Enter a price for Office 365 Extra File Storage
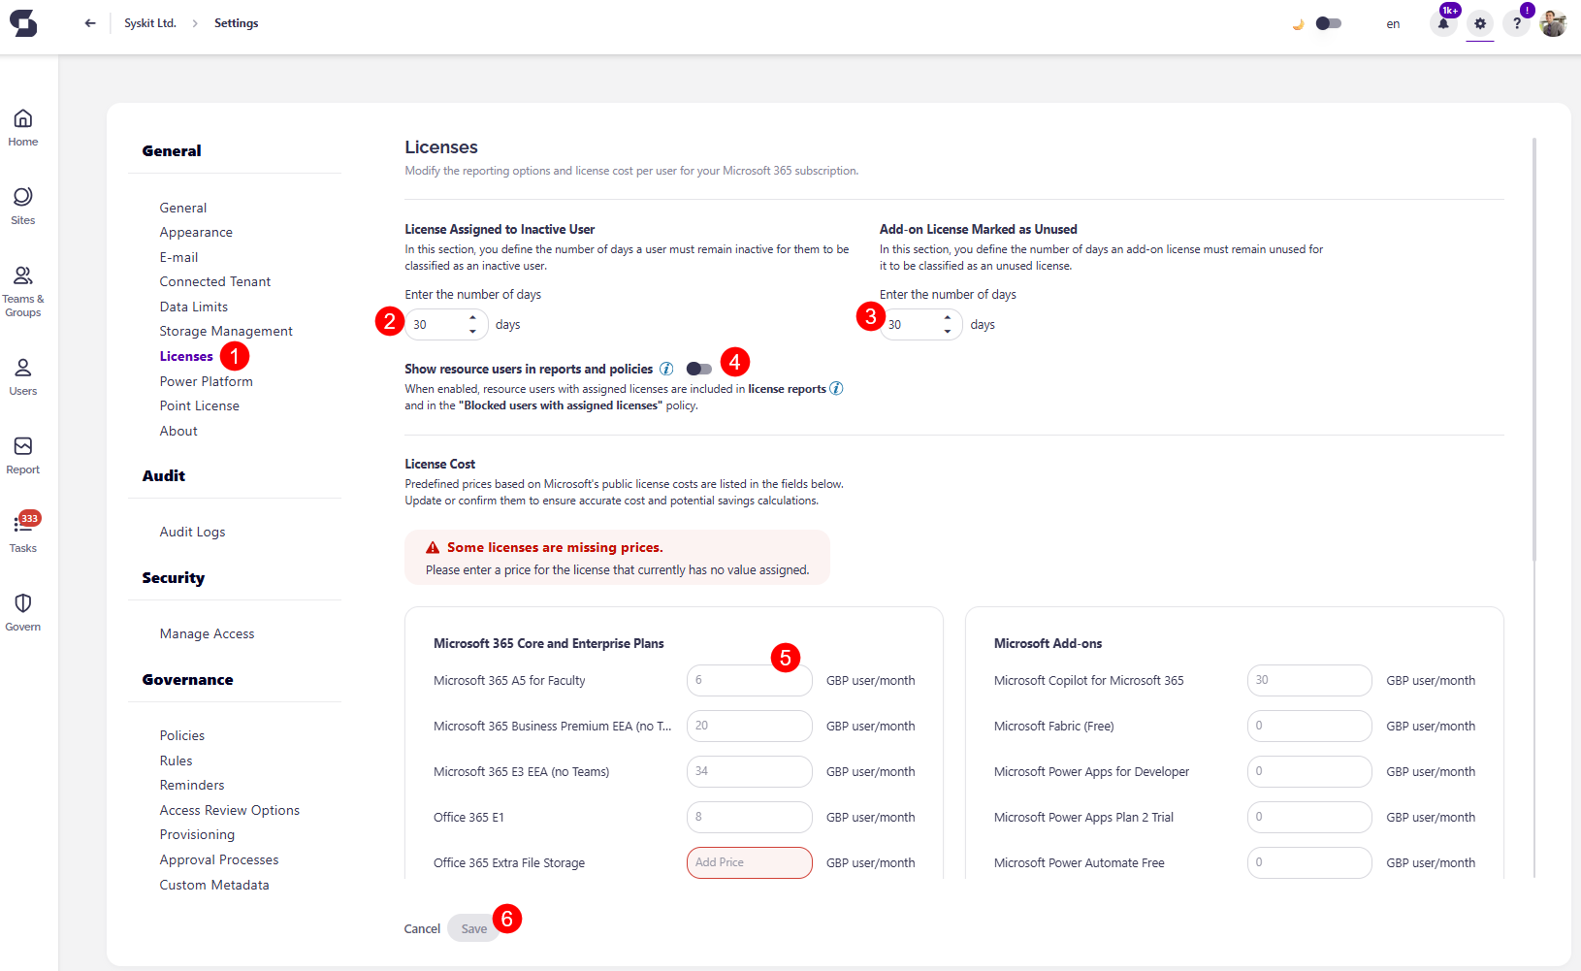 click(x=749, y=862)
